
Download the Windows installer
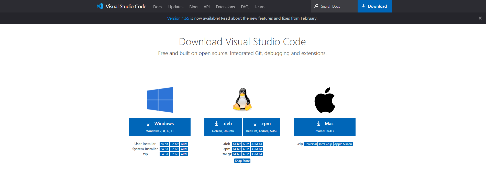(x=160, y=127)
